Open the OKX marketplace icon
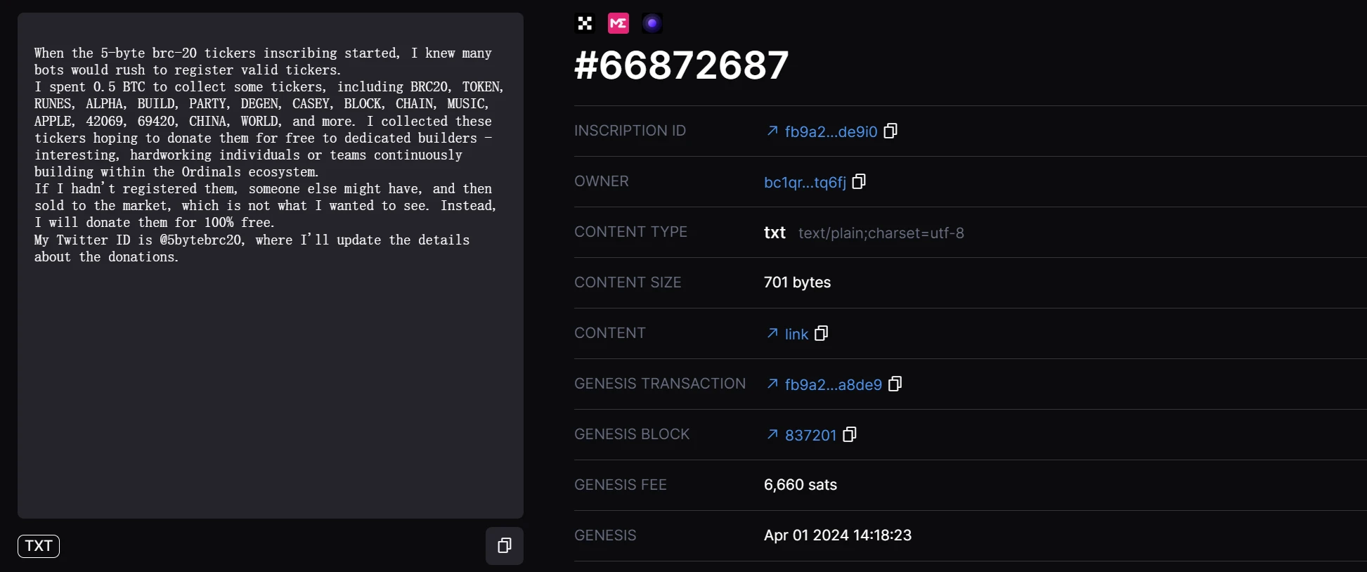Image resolution: width=1367 pixels, height=572 pixels. point(584,23)
